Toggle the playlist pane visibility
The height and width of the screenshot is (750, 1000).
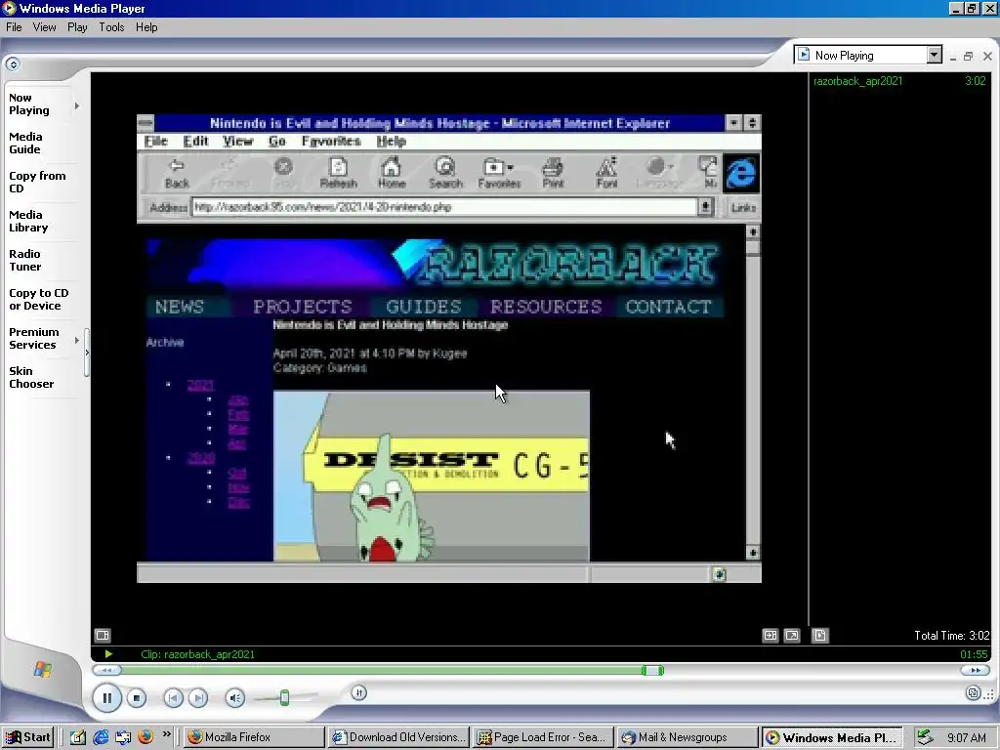(x=820, y=635)
